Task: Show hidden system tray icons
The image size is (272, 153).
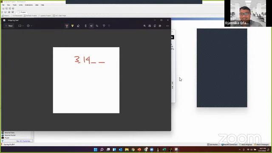Action: (x=240, y=150)
